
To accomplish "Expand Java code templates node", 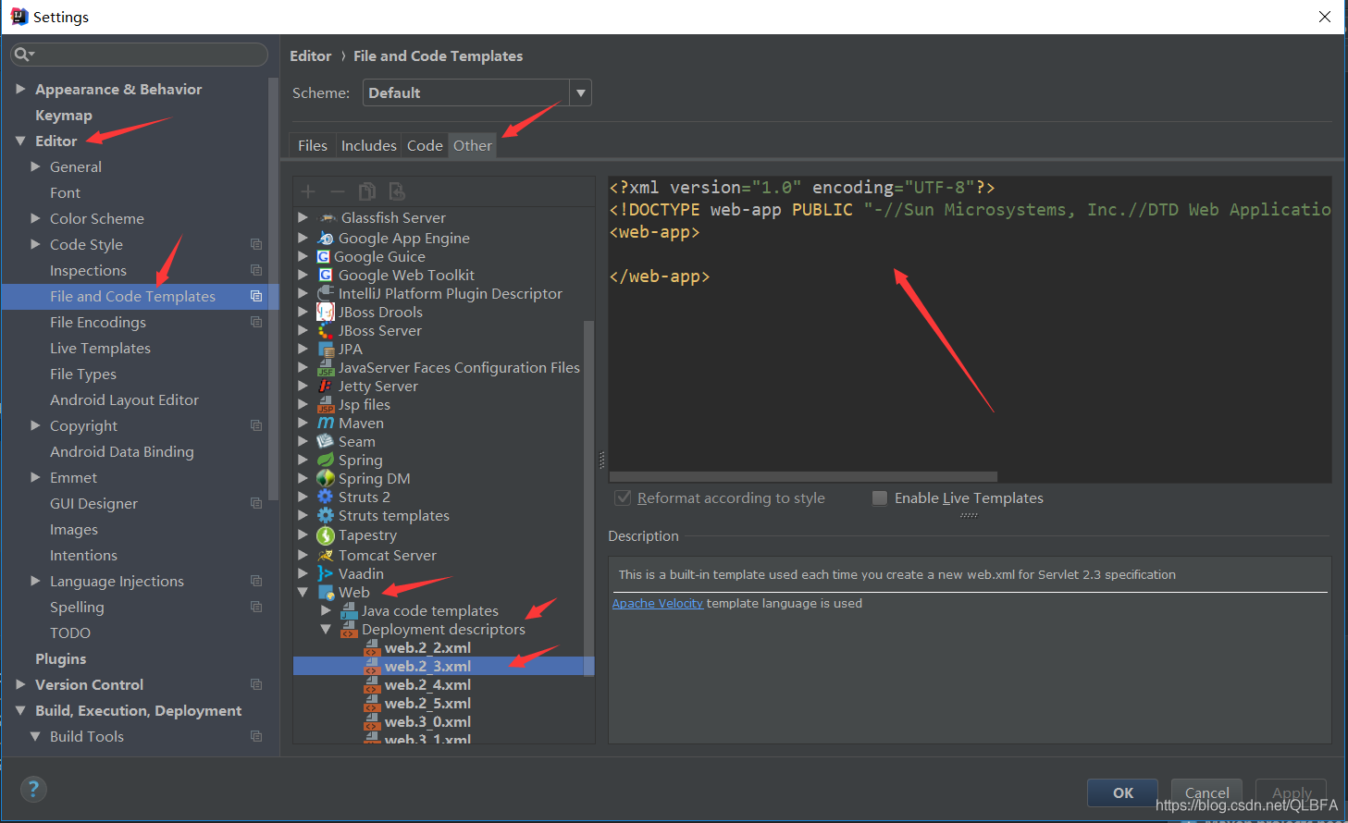I will tap(326, 610).
